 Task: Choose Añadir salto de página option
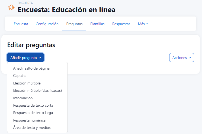(31, 68)
